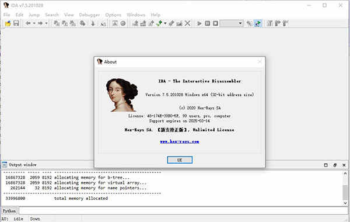350x222 pixels.
Task: Open the Windows menu
Action: (136, 15)
